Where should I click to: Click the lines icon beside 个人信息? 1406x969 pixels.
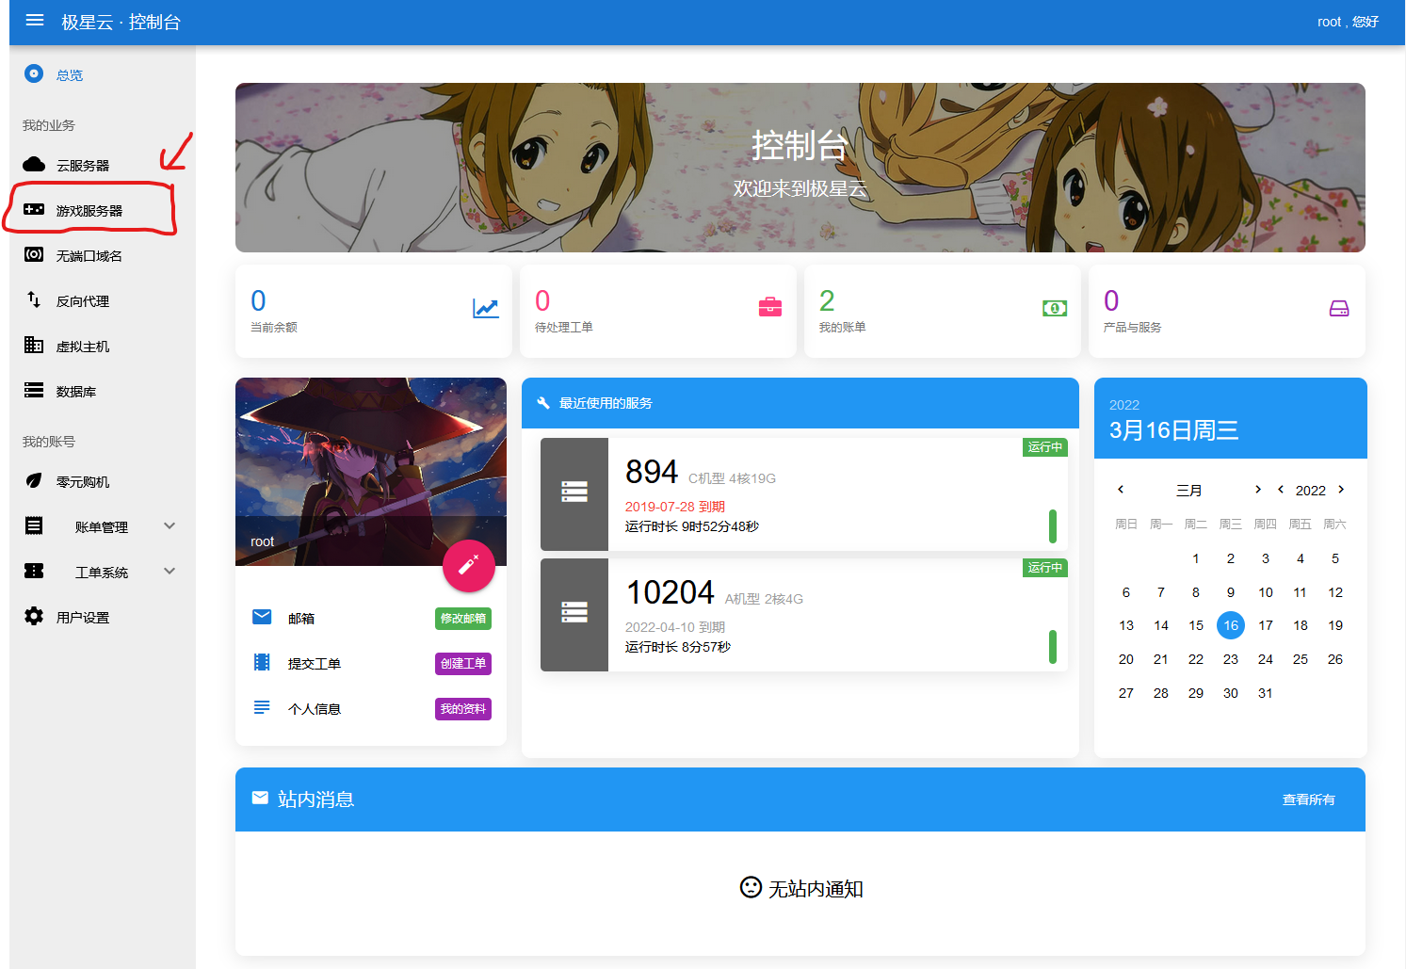pyautogui.click(x=262, y=706)
